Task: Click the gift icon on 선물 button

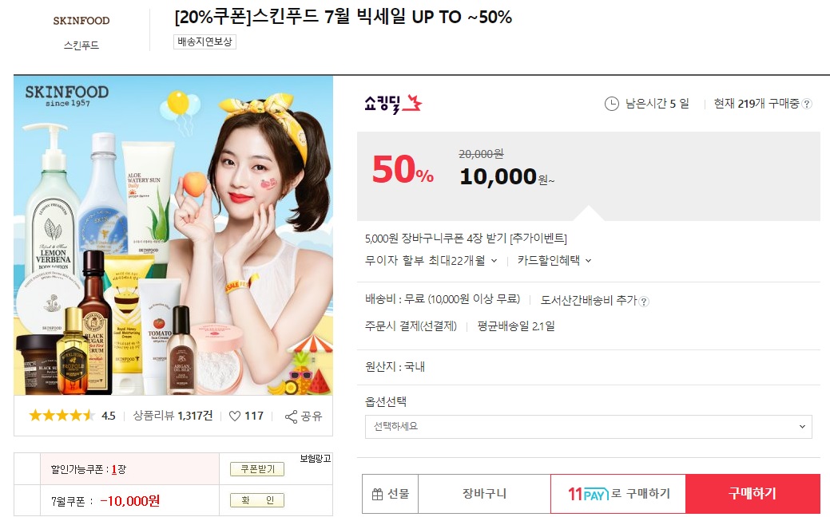Action: (x=377, y=495)
